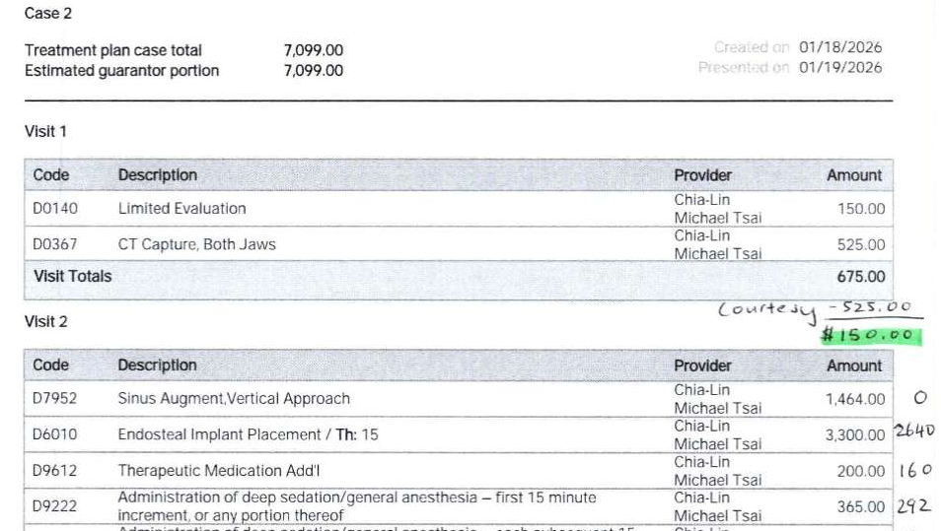Click the Case 2 title
Viewport: 941px width, 531px height.
[x=48, y=13]
